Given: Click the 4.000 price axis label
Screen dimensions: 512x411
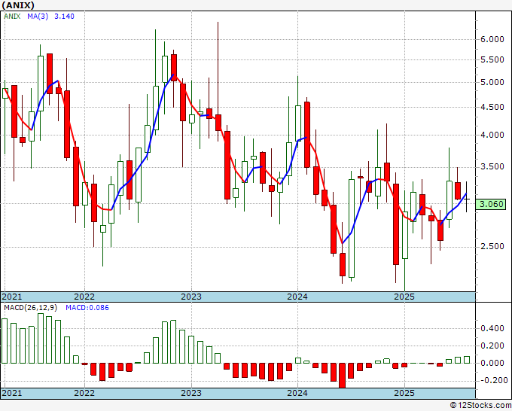Looking at the screenshot, I should [x=492, y=135].
